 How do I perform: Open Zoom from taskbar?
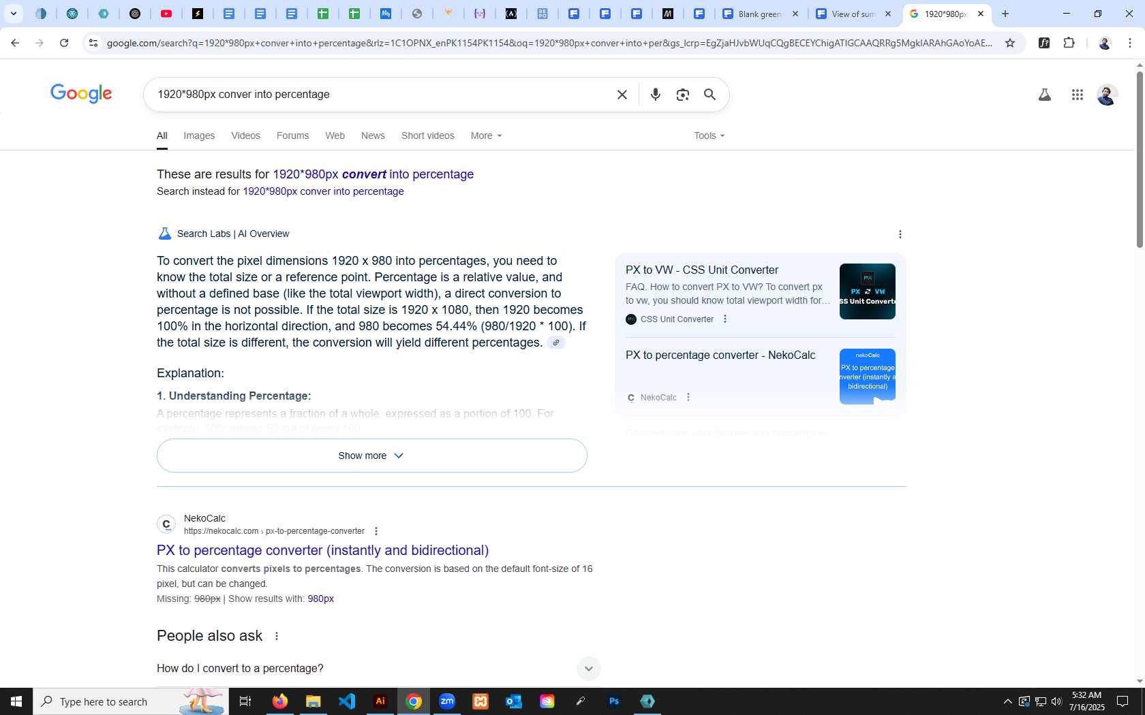click(447, 701)
